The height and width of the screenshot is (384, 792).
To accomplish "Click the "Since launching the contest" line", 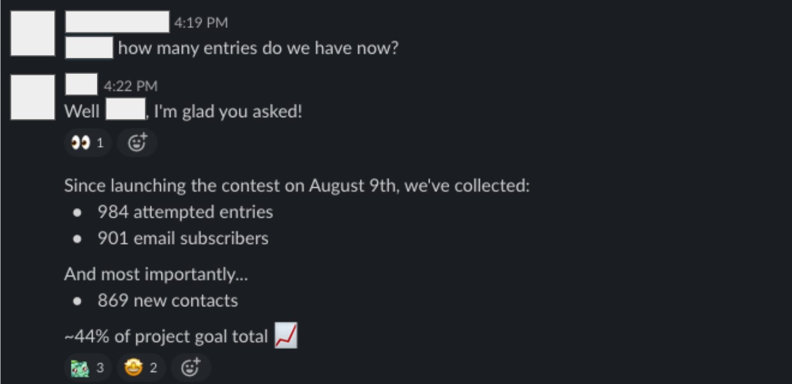I will tap(297, 187).
